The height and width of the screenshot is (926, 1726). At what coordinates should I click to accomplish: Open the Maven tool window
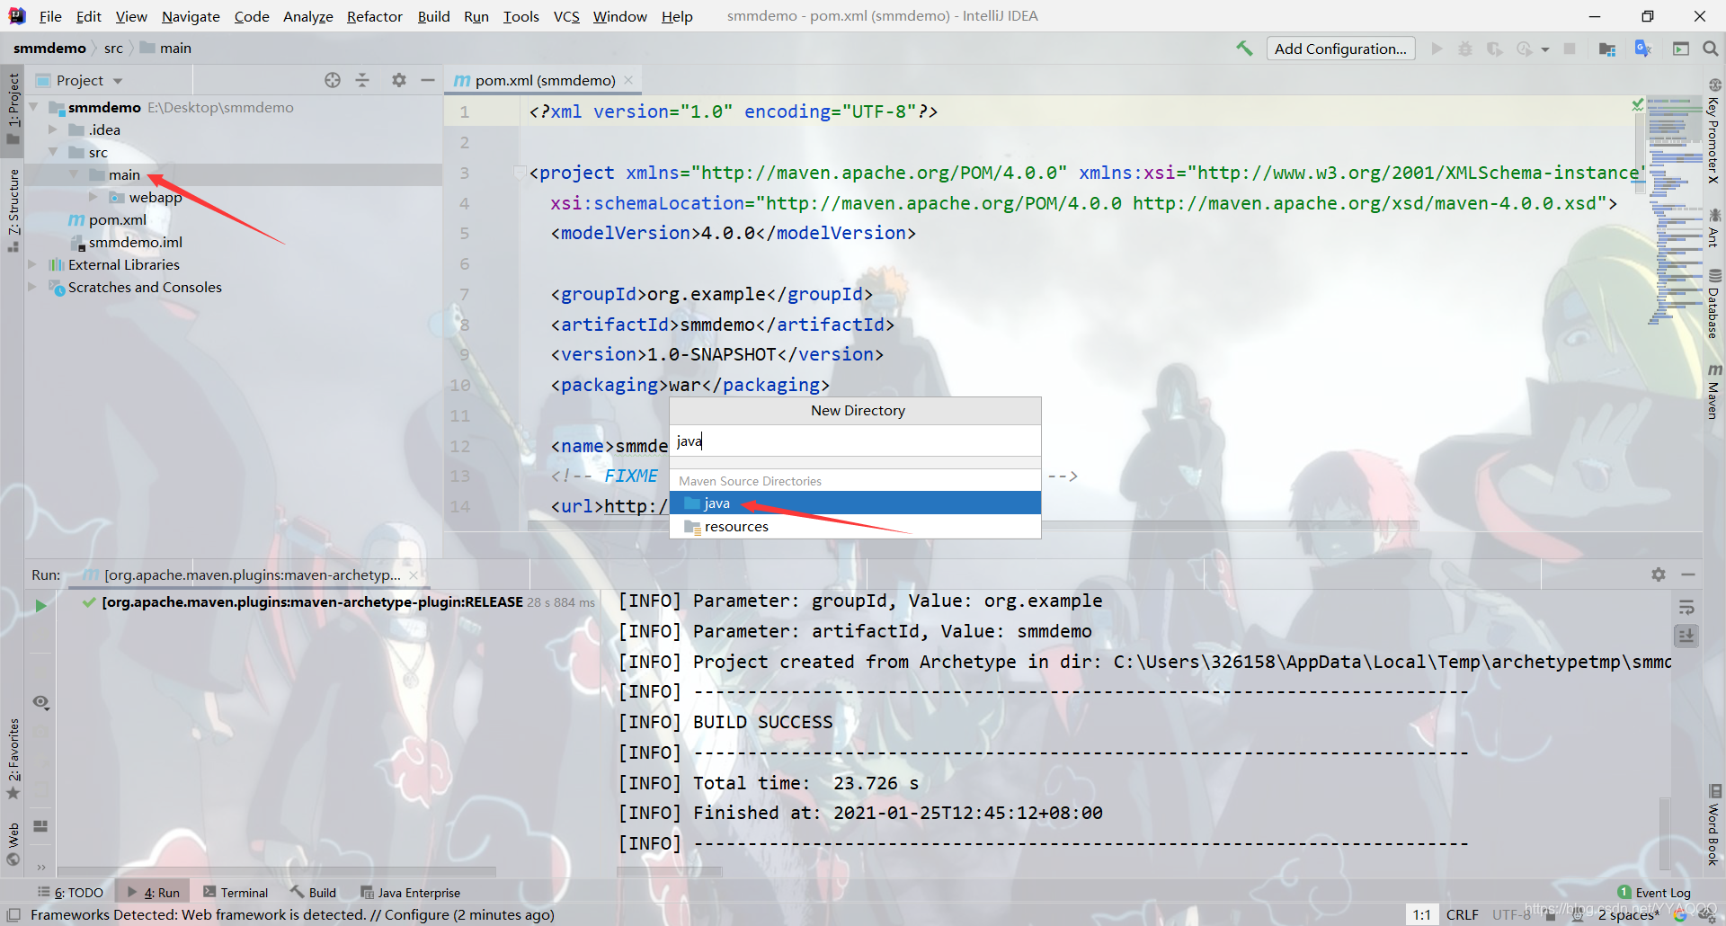(x=1714, y=392)
